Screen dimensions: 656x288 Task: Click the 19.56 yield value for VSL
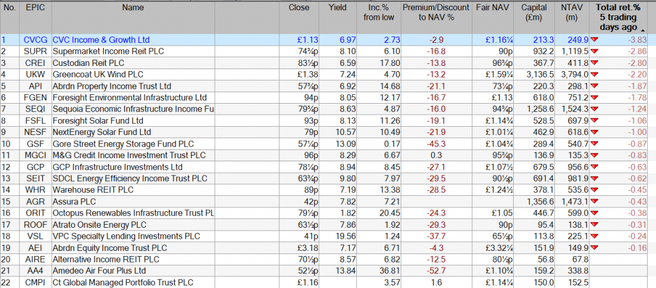pyautogui.click(x=345, y=236)
